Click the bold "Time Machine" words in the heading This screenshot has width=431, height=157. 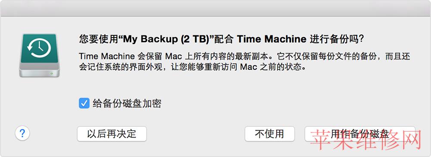(x=271, y=39)
